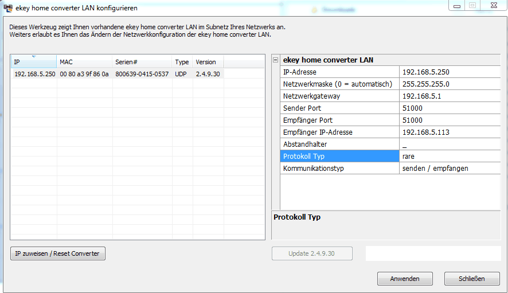
Task: Edit the Empfänger IP-Adresse value
Action: point(449,132)
